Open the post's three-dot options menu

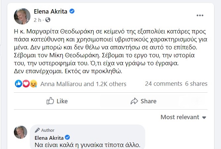pos(200,16)
